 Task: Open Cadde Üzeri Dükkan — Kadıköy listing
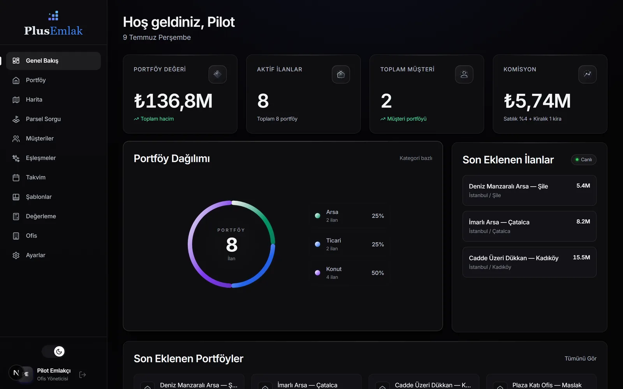529,262
